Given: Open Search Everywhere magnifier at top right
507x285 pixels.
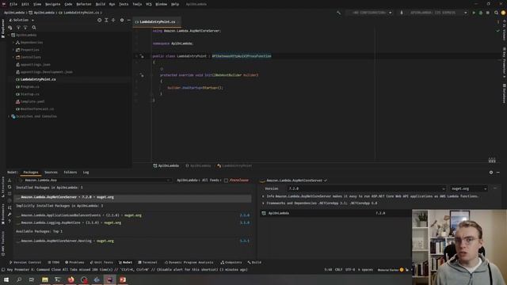Looking at the screenshot, I should click(x=496, y=13).
